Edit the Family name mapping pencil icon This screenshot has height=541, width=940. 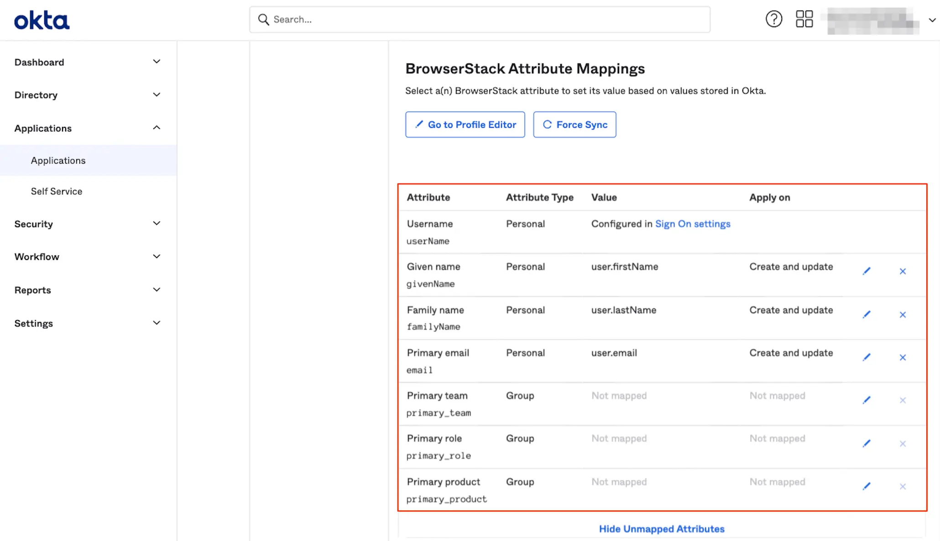click(x=867, y=315)
